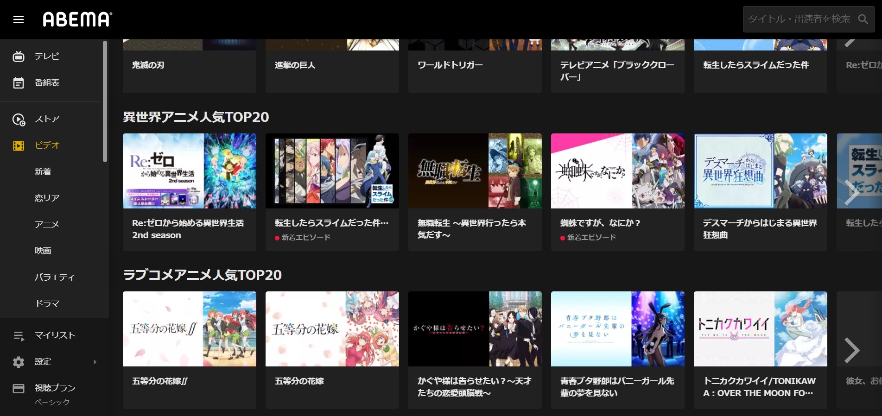Click the テレビ TV icon in sidebar

[x=19, y=57]
